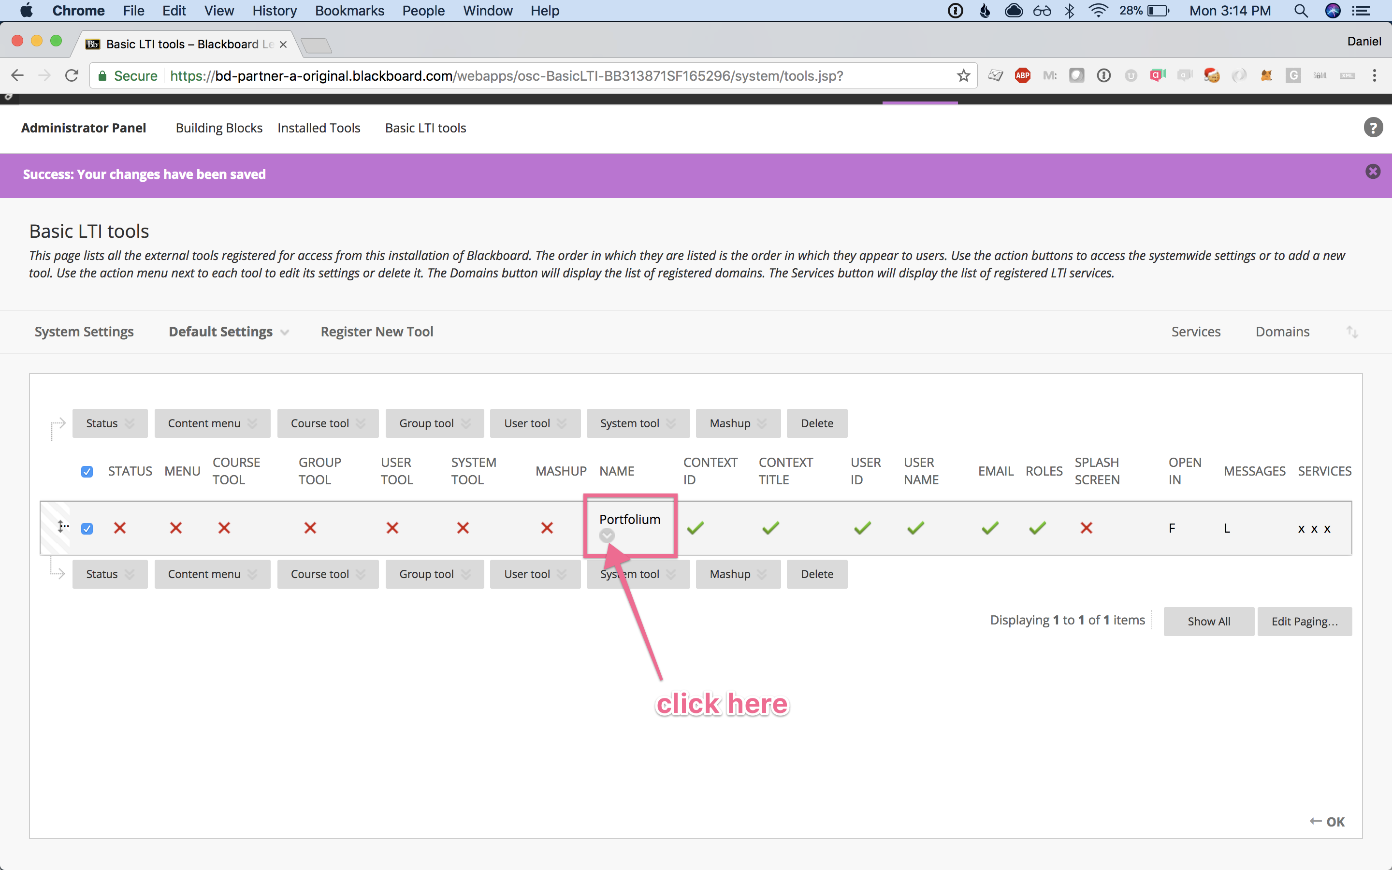Image resolution: width=1392 pixels, height=870 pixels.
Task: Go to Building Blocks breadcrumb
Action: coord(218,128)
